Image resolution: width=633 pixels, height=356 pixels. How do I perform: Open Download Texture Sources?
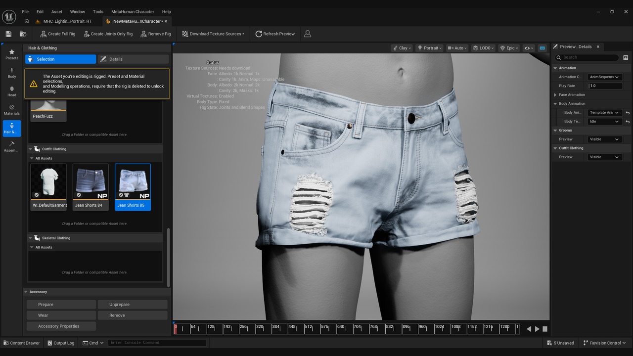[213, 34]
